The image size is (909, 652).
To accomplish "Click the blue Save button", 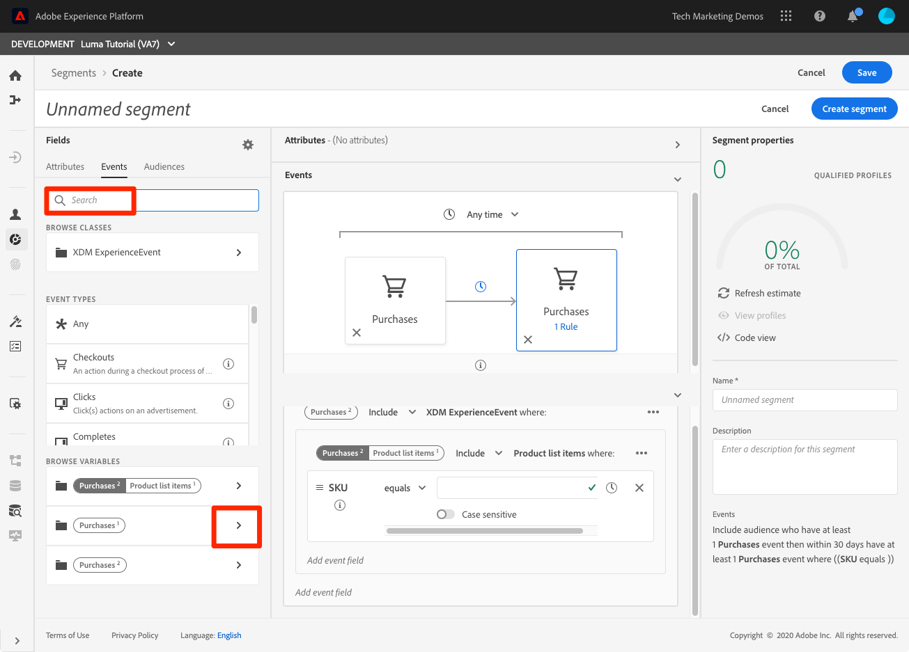I will pos(867,72).
